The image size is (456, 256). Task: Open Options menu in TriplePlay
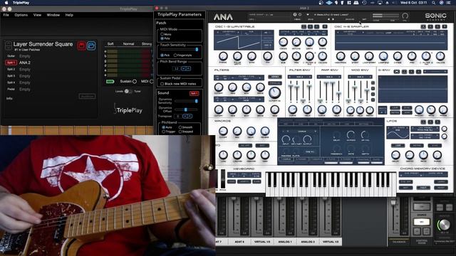point(21,15)
